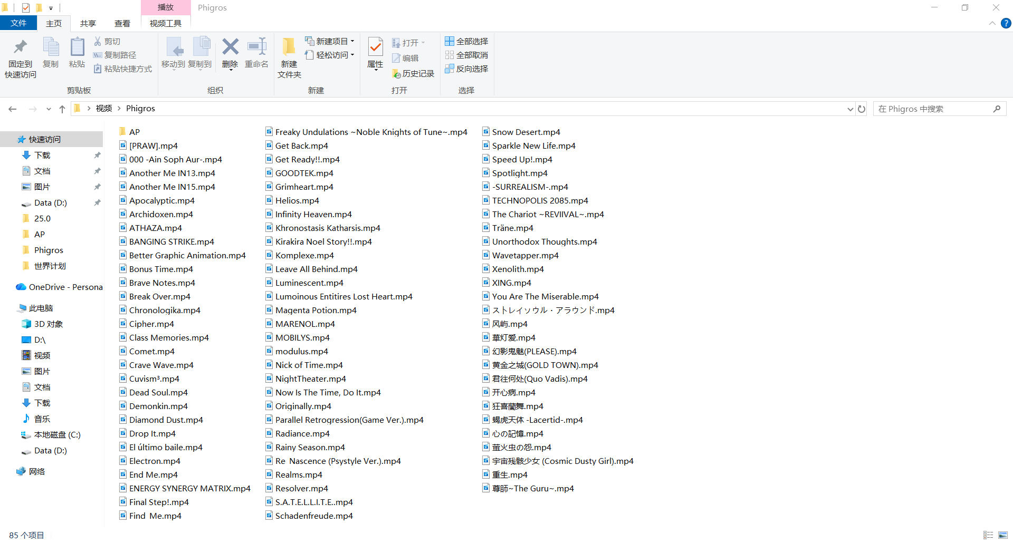
Task: Open the Help question mark icon
Action: 1006,23
